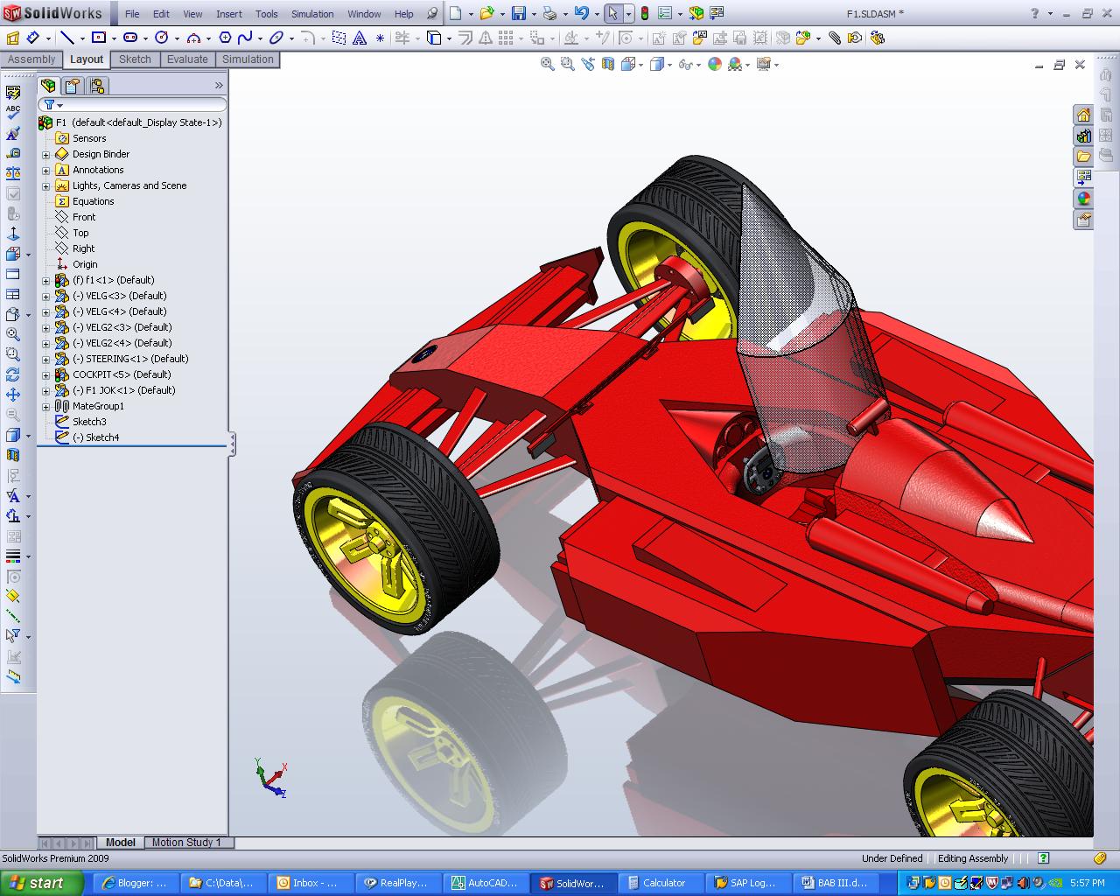Select the Slot sketch tool
This screenshot has height=896, width=1120.
(130, 38)
